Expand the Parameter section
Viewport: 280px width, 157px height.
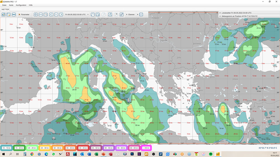coord(24,14)
